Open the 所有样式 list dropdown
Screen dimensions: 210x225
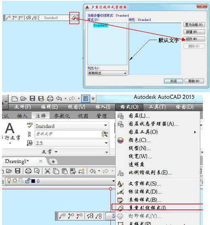[x=107, y=73]
